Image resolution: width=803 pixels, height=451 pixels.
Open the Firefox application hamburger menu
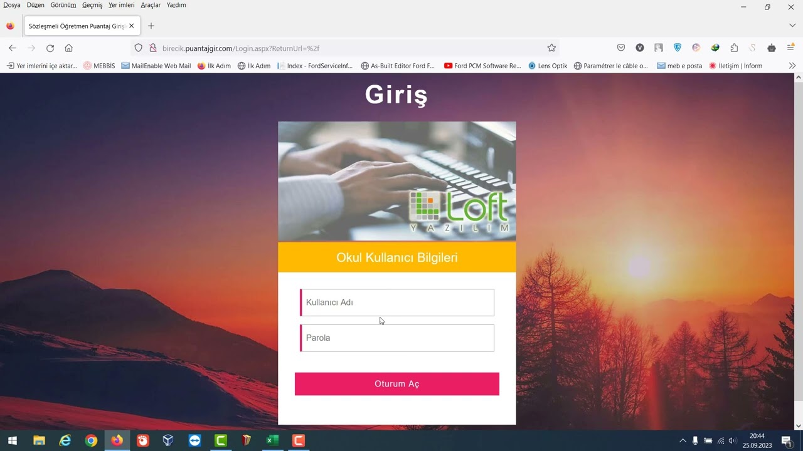click(790, 48)
